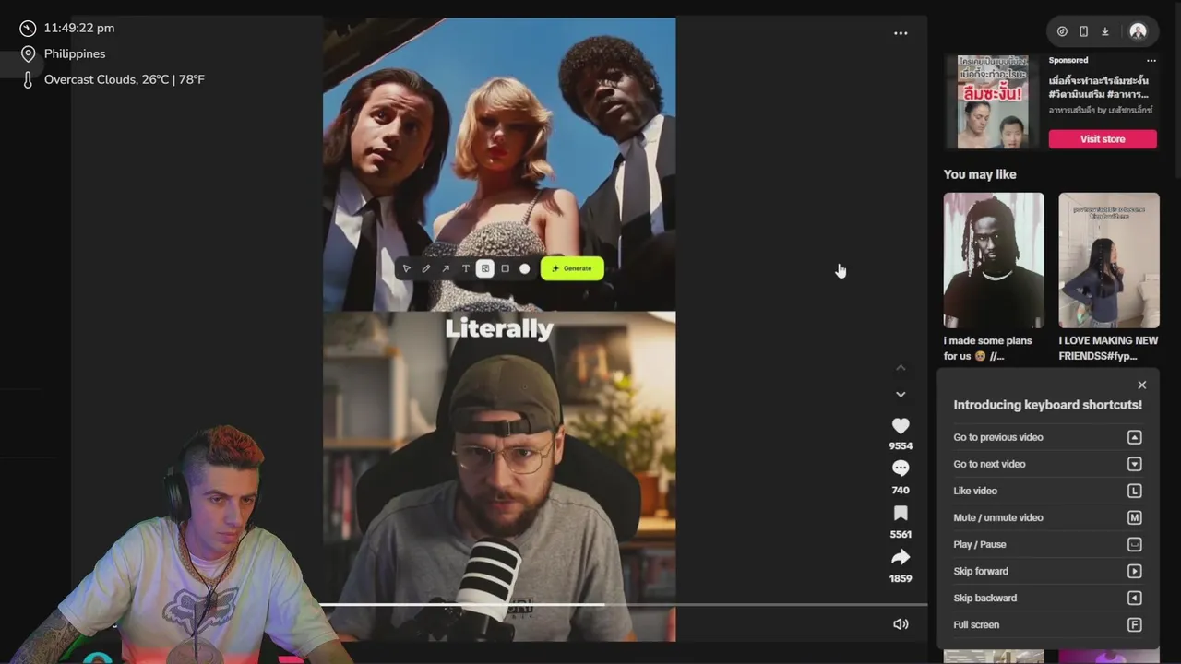Select the arrow tool in video toolbar
Viewport: 1181px width, 664px height.
point(446,268)
